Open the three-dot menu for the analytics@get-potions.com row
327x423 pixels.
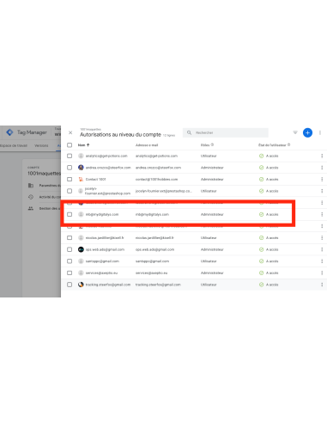322,156
